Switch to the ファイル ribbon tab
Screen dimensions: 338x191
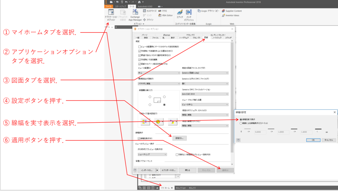pyautogui.click(x=108, y=7)
